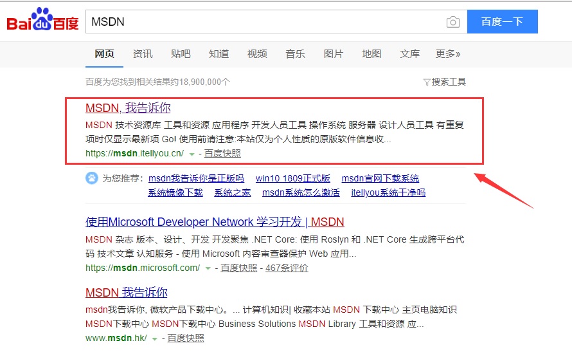
Task: Switch to the 资讯 tab
Action: (x=143, y=54)
